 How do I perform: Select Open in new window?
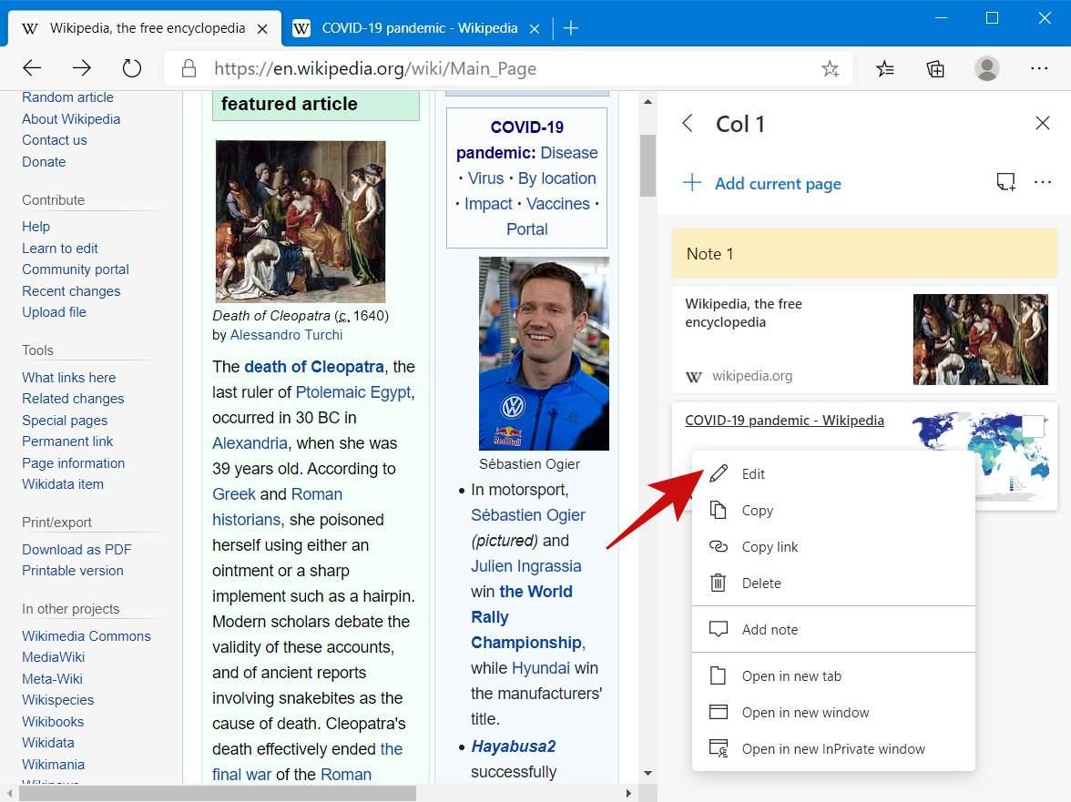pyautogui.click(x=833, y=713)
